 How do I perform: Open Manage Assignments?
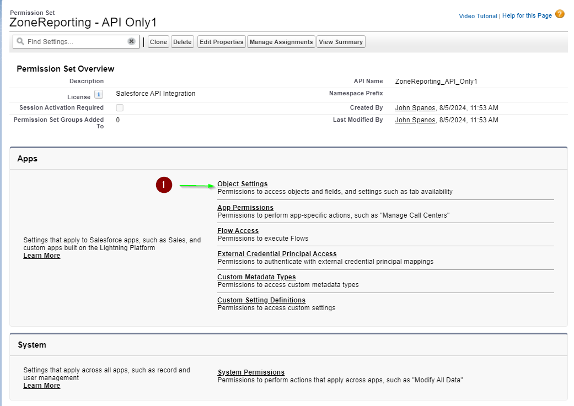[281, 42]
